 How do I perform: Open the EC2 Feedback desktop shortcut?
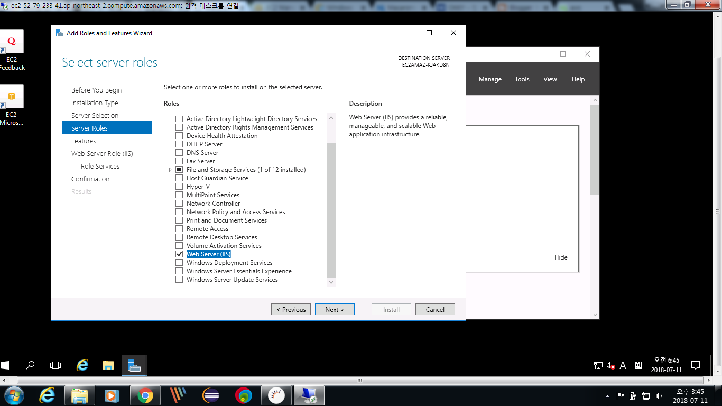[x=12, y=50]
